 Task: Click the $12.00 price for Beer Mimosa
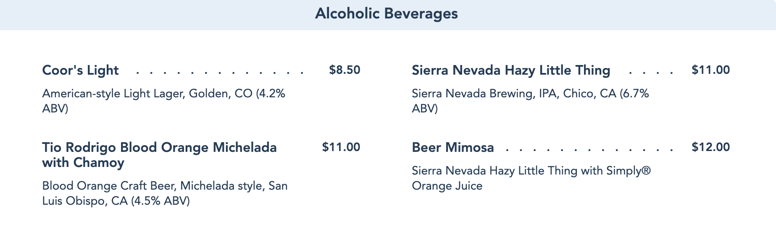click(x=711, y=147)
